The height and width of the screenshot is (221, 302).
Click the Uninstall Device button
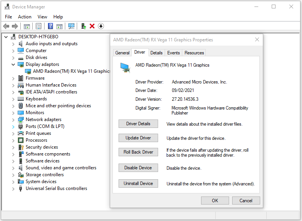coord(138,183)
